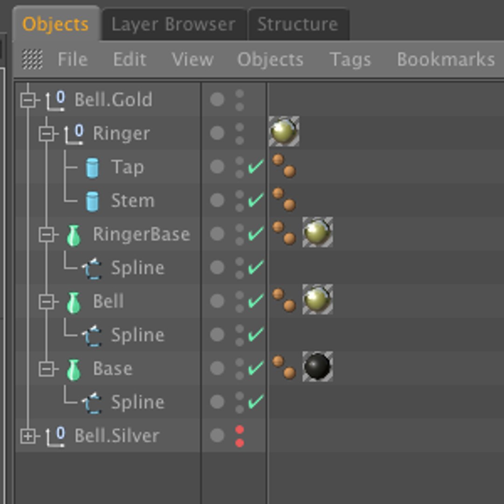Switch to the Layer Browser tab
This screenshot has width=504, height=504.
[x=173, y=24]
